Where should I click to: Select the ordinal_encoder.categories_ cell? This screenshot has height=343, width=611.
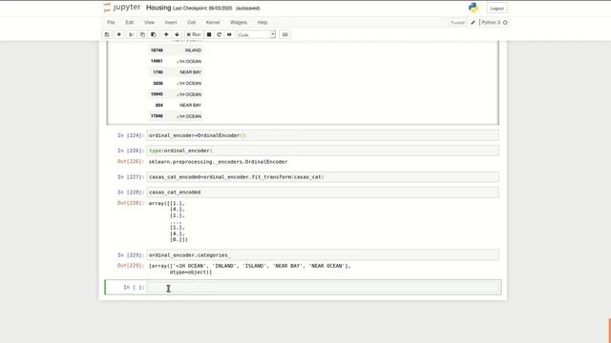323,255
